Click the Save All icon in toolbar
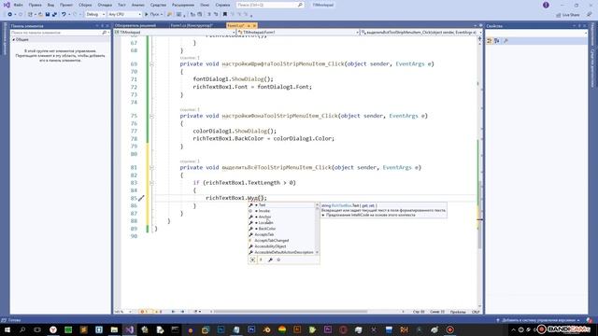Image resolution: width=598 pixels, height=336 pixels. [54, 15]
